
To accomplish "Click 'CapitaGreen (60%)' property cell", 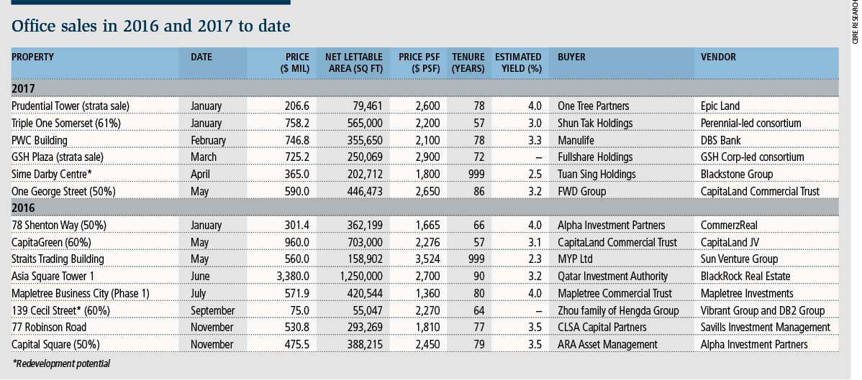I will [51, 242].
